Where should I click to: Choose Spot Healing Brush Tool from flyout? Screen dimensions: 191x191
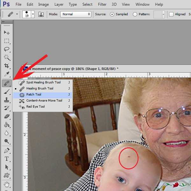(43, 82)
